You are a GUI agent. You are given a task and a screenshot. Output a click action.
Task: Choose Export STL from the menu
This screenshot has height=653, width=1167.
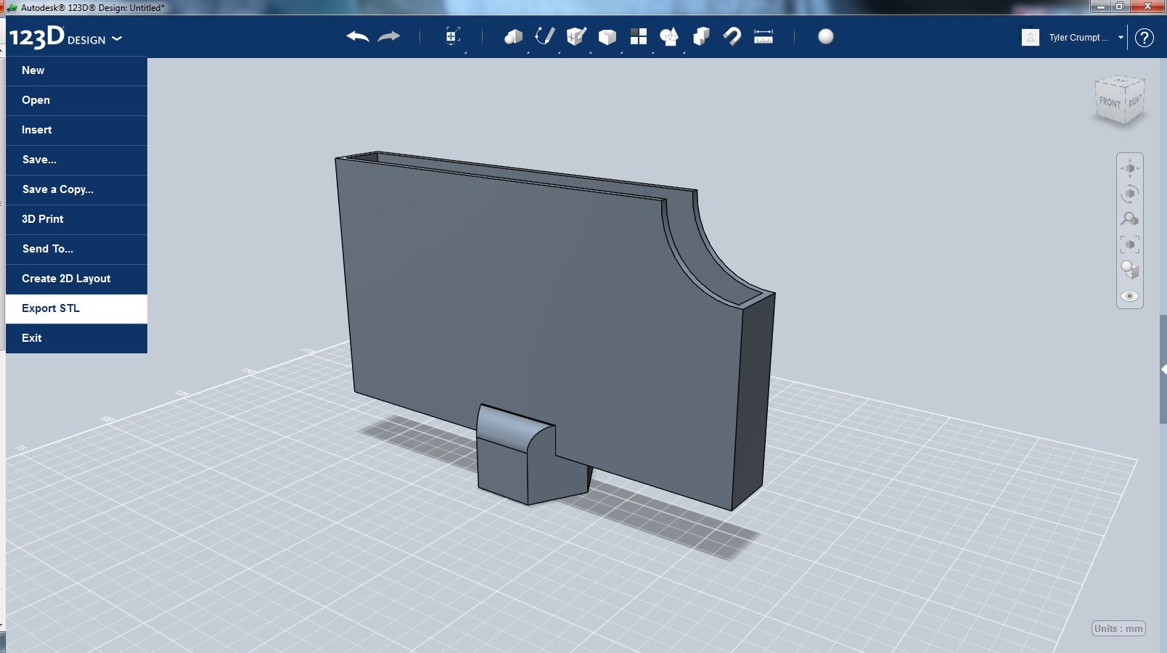point(76,309)
